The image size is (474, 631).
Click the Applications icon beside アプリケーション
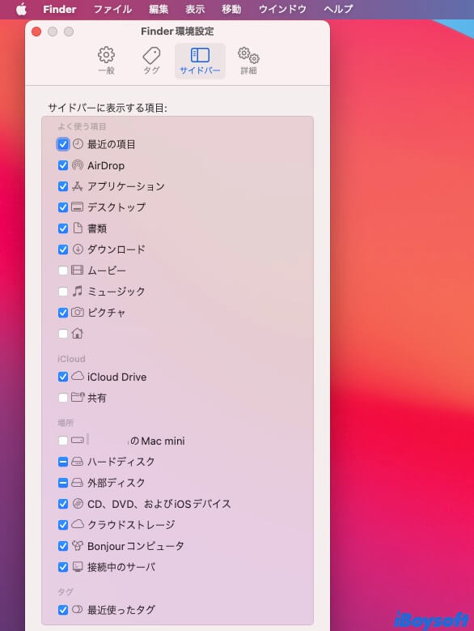[78, 186]
